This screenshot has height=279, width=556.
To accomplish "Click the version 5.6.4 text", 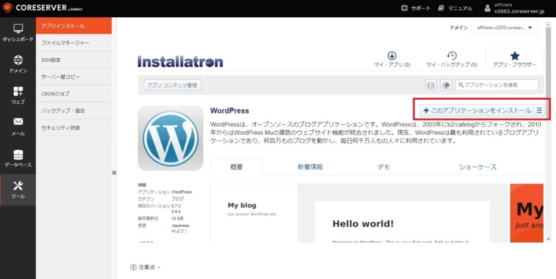I will pyautogui.click(x=177, y=212).
